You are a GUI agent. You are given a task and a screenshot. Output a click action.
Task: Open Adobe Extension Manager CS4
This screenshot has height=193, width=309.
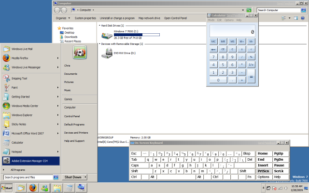click(29, 161)
